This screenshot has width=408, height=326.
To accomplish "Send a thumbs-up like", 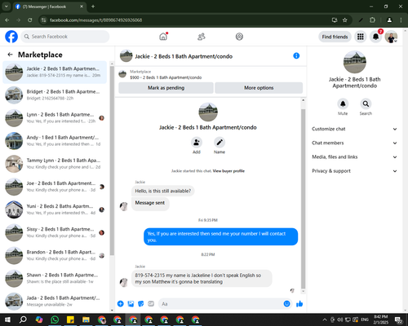I will click(x=299, y=304).
